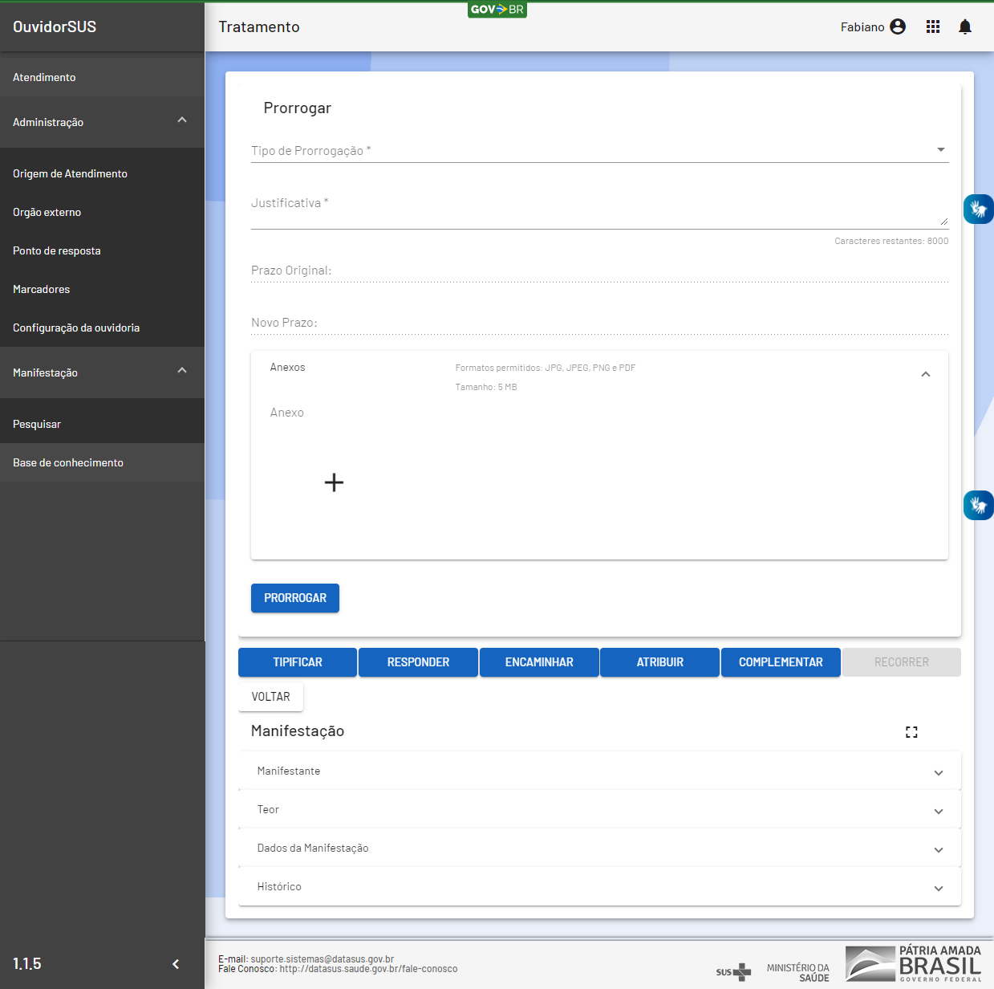Click the VOLTAR button
994x989 pixels.
pyautogui.click(x=270, y=697)
